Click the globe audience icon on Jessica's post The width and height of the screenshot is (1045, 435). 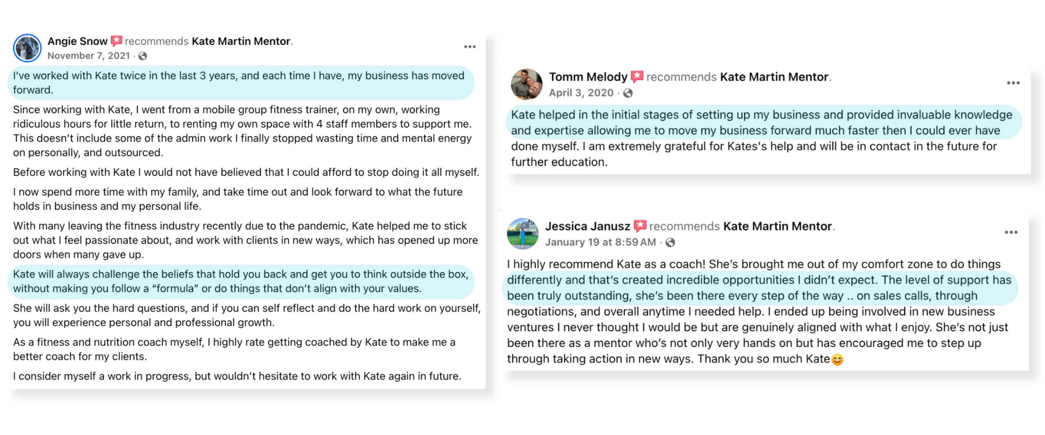(670, 243)
